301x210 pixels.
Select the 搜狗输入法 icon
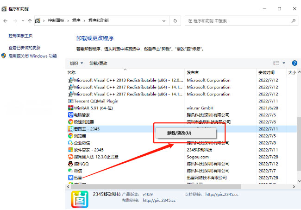[71, 157]
